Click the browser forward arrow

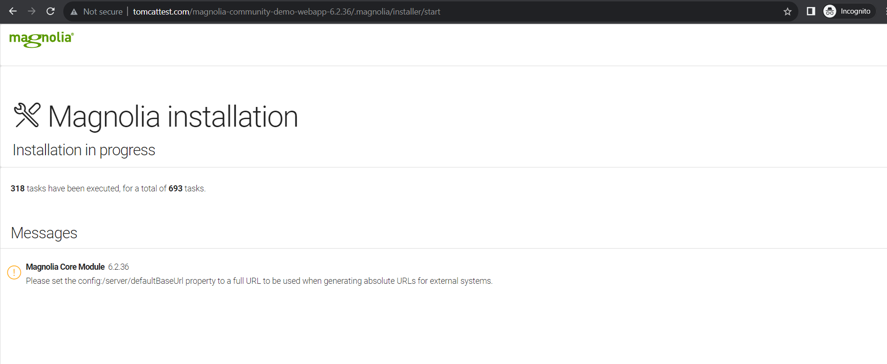pyautogui.click(x=31, y=11)
